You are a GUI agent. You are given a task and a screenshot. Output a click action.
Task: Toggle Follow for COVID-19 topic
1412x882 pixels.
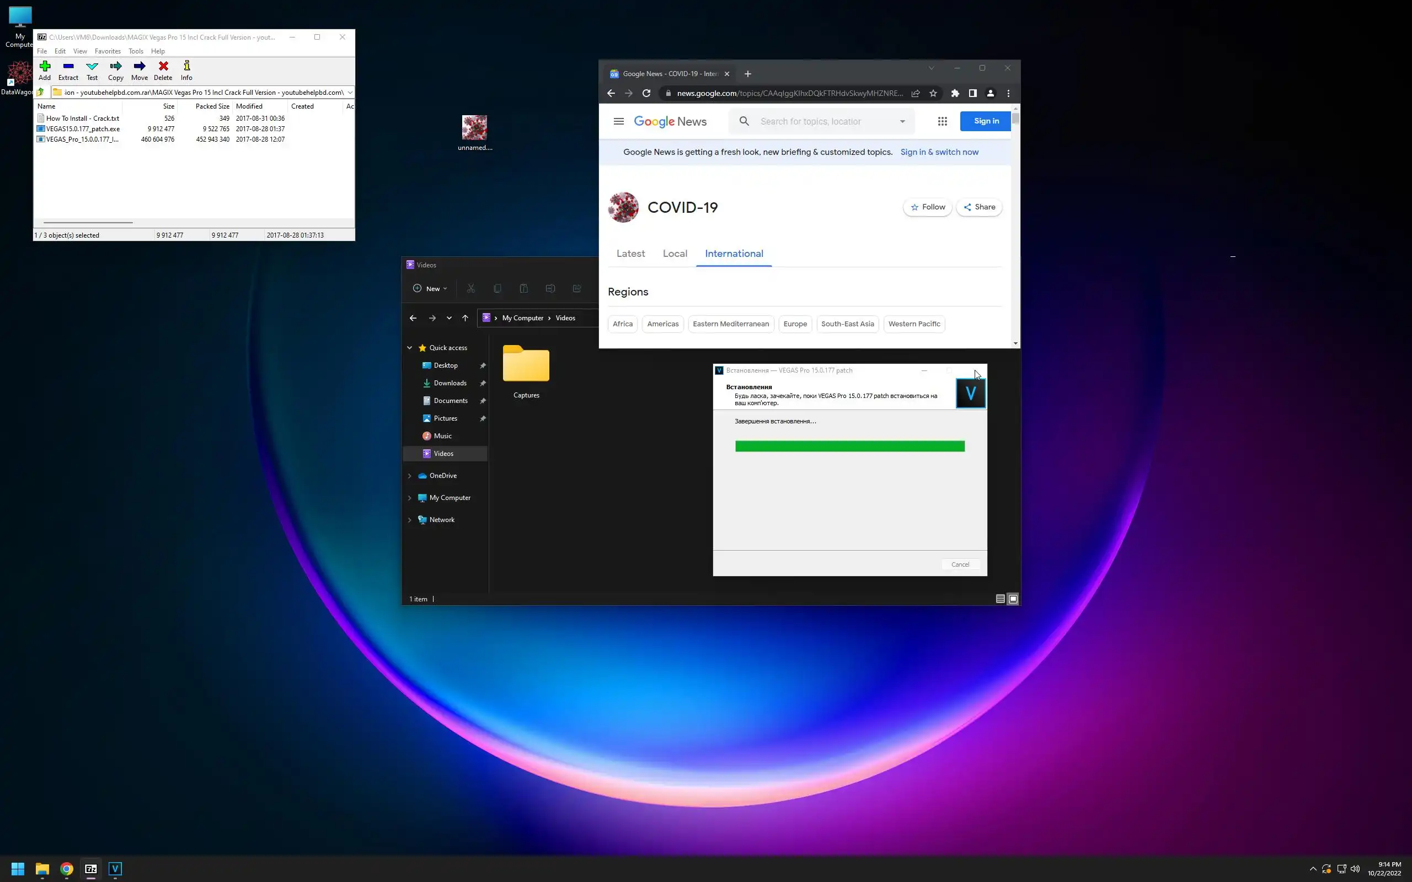pyautogui.click(x=927, y=207)
